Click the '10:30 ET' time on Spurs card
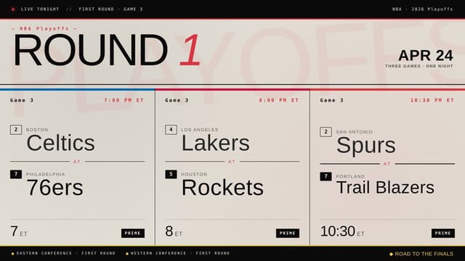Viewport: 465px width, 261px height. tap(342, 232)
